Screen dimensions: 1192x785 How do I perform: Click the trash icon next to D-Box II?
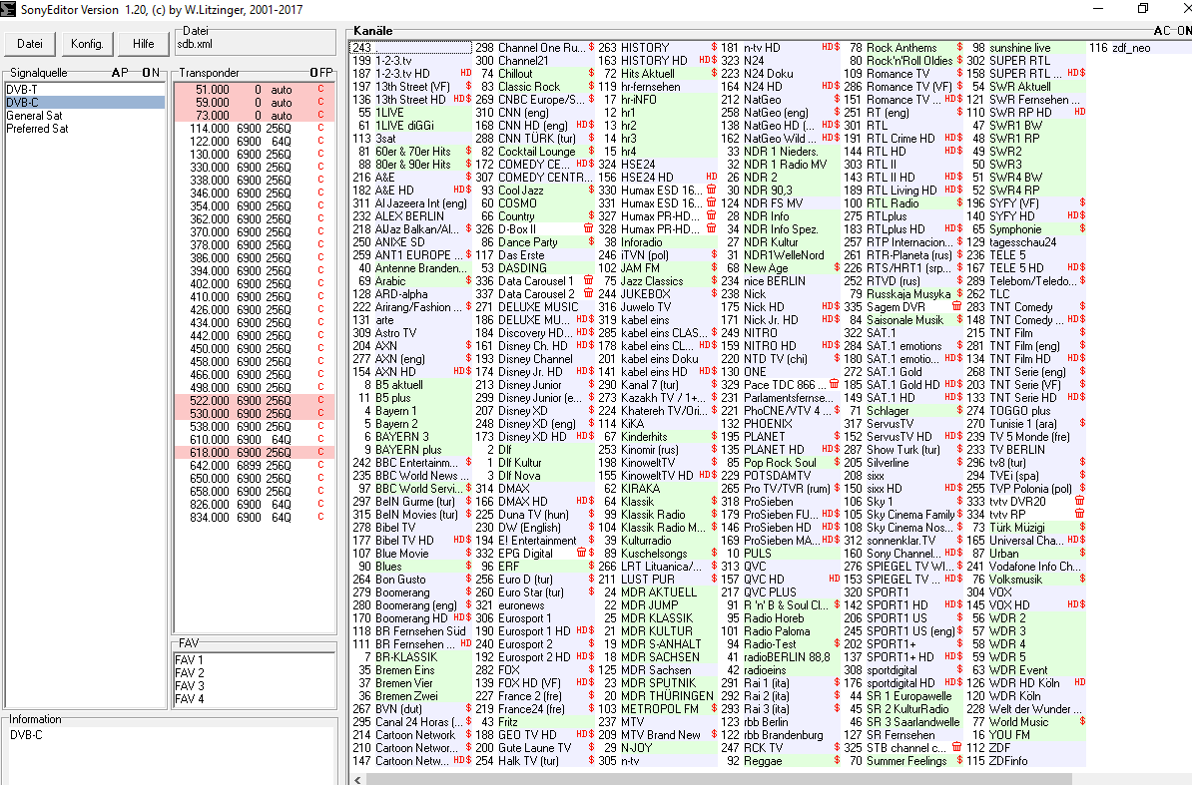click(589, 229)
